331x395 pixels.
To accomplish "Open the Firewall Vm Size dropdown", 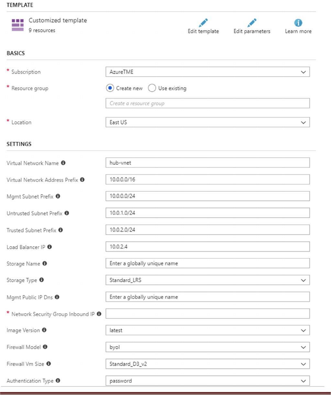I will 207,364.
